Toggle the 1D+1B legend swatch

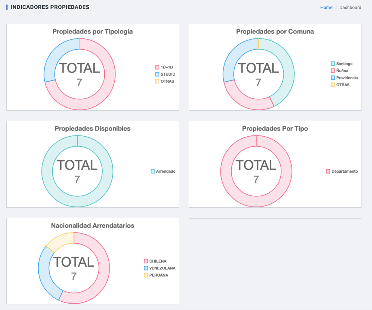pyautogui.click(x=157, y=67)
